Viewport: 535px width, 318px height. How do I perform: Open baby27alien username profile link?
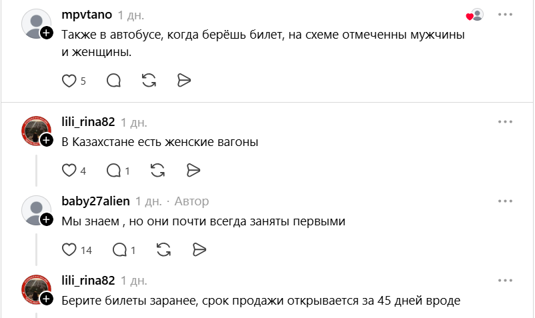coord(95,201)
